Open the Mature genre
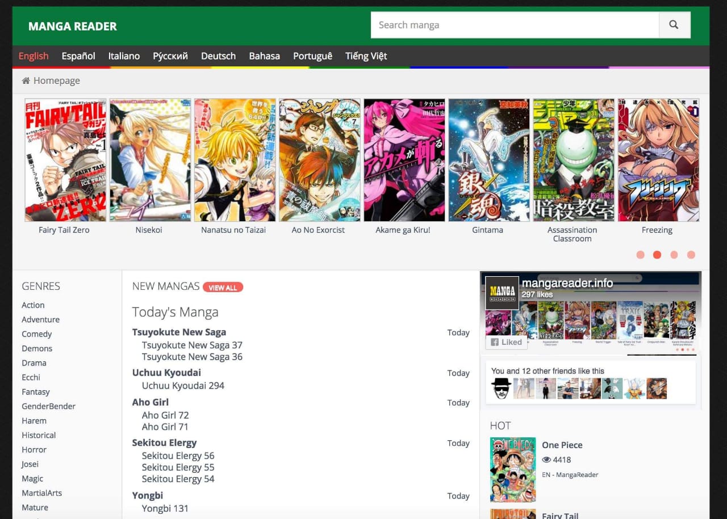727x519 pixels. [35, 508]
